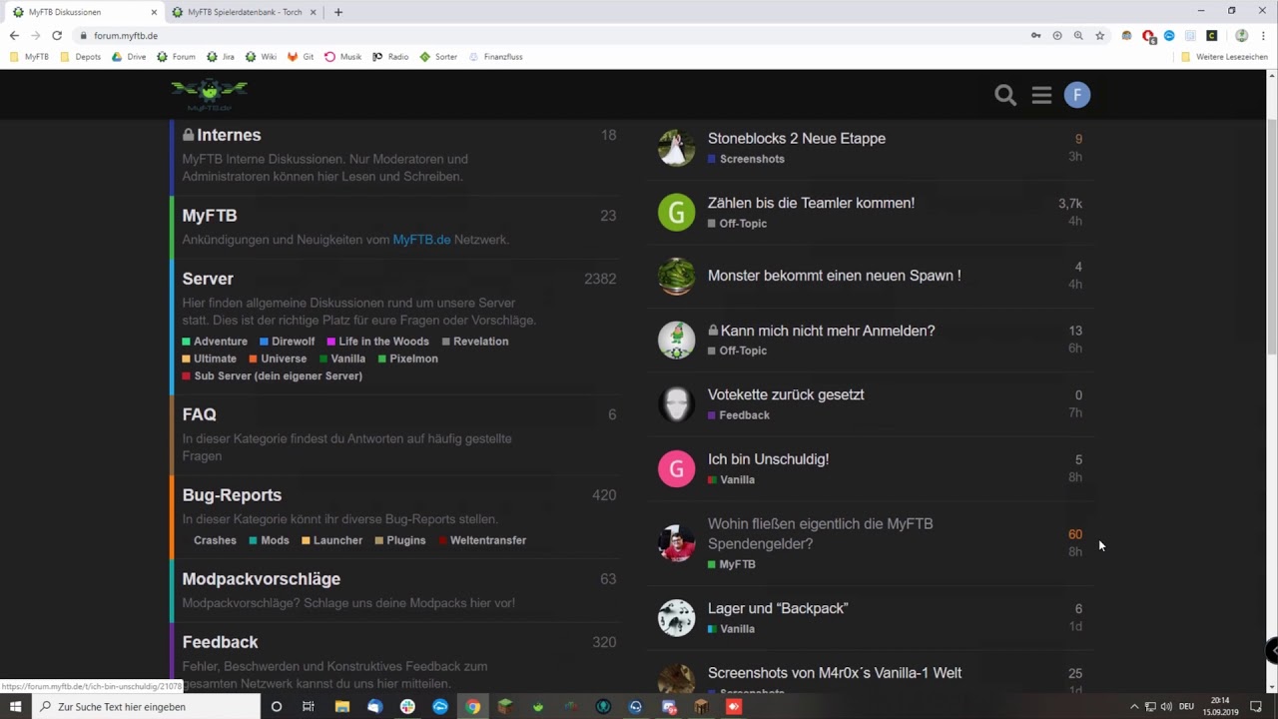Screen dimensions: 1278x719
Task: Open topic Ich bin Unschuldig!
Action: pos(768,459)
